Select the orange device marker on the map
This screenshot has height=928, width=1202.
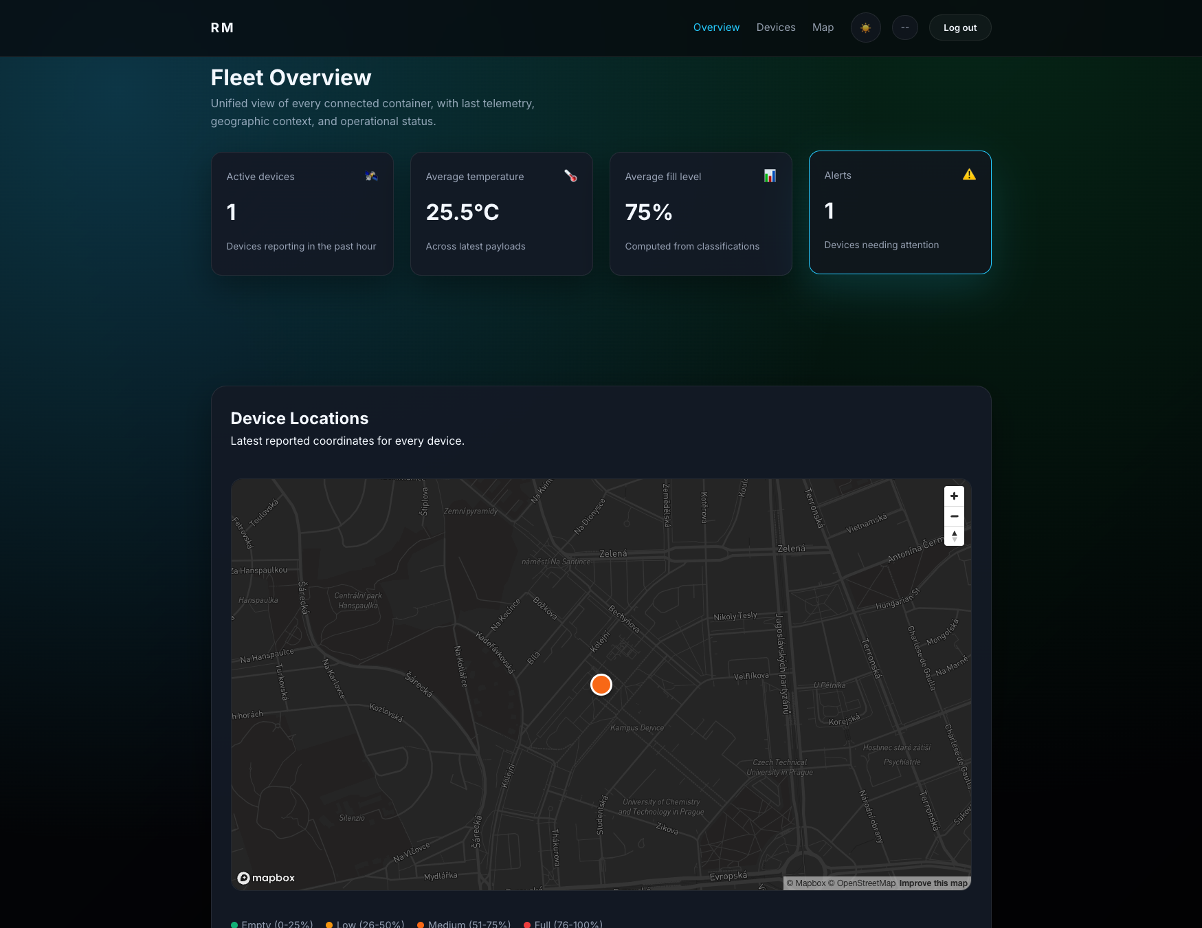coord(601,685)
